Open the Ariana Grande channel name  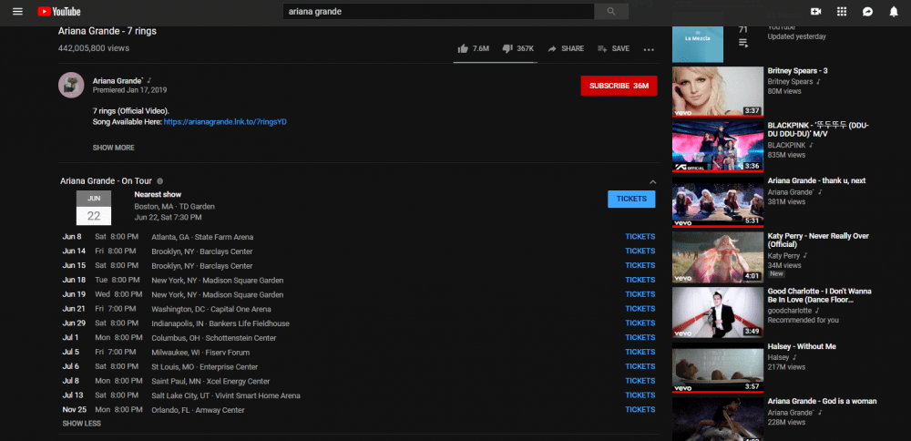click(x=118, y=81)
